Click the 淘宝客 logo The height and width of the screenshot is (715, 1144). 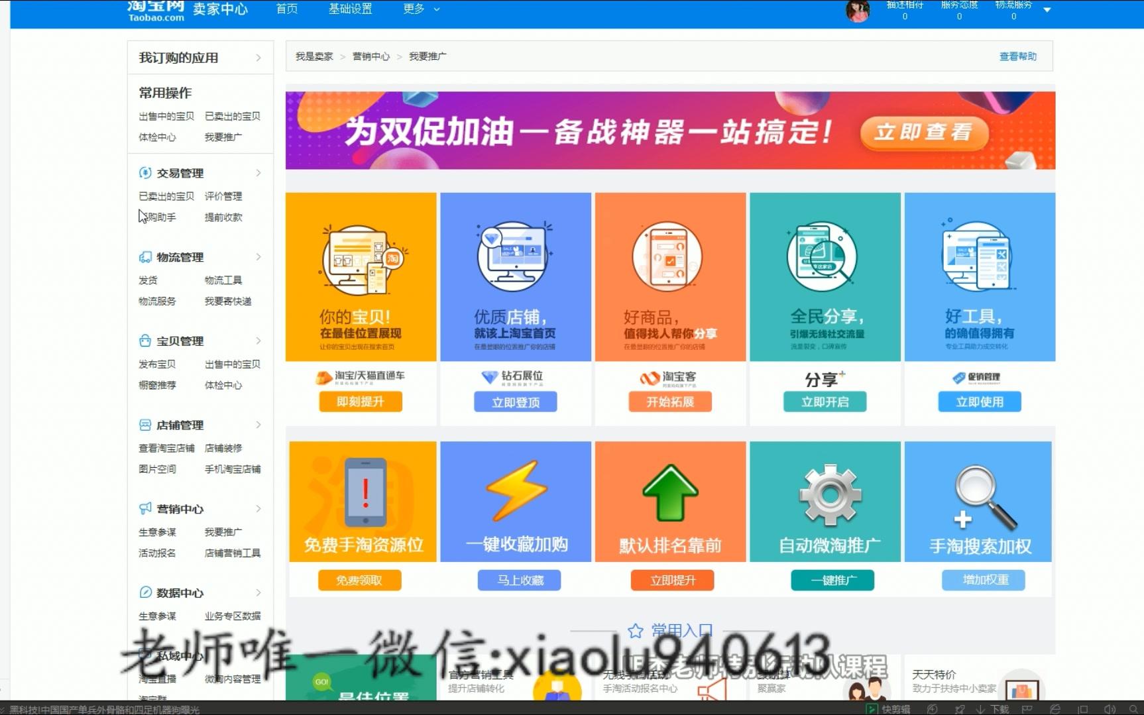pyautogui.click(x=668, y=378)
